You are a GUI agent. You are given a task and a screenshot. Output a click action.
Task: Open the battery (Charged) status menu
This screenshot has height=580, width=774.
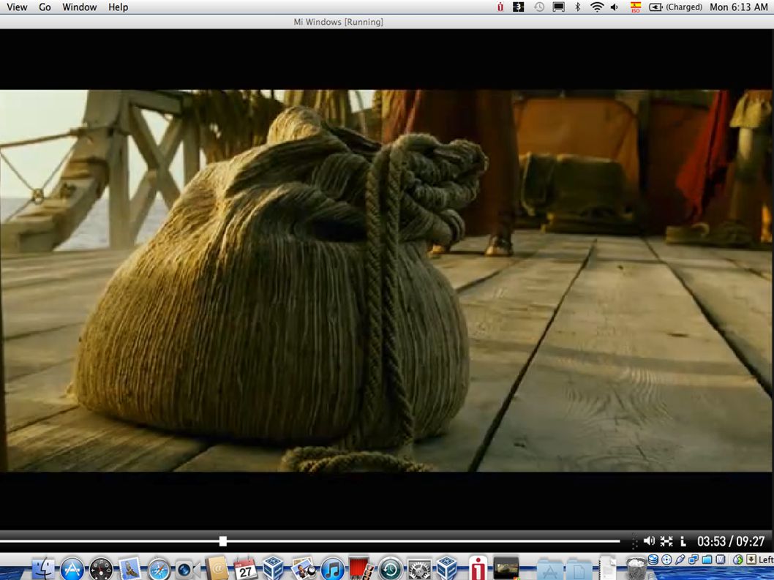tap(675, 7)
